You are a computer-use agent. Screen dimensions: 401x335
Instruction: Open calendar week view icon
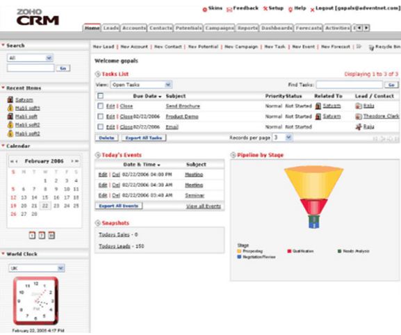point(42,236)
